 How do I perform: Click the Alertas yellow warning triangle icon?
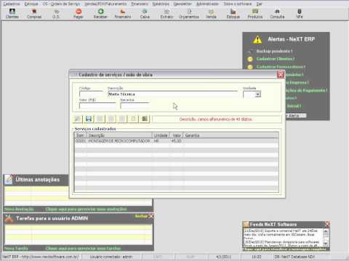click(257, 39)
